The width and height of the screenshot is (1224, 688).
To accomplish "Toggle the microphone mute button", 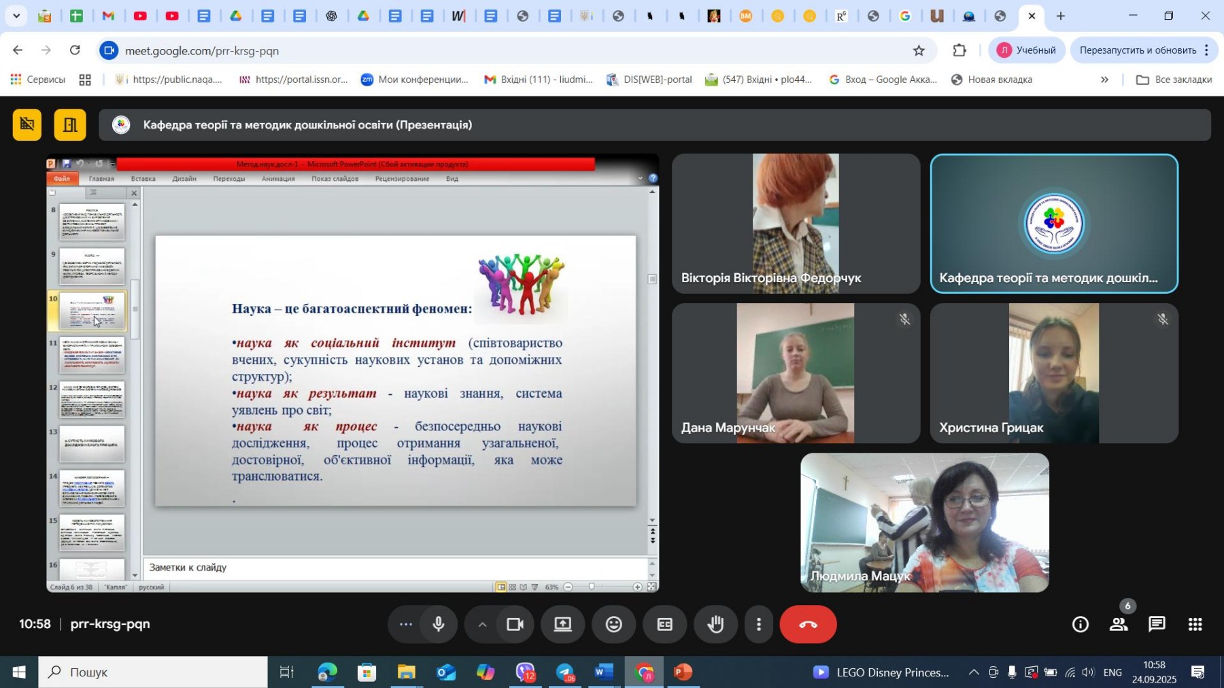I will pos(439,624).
